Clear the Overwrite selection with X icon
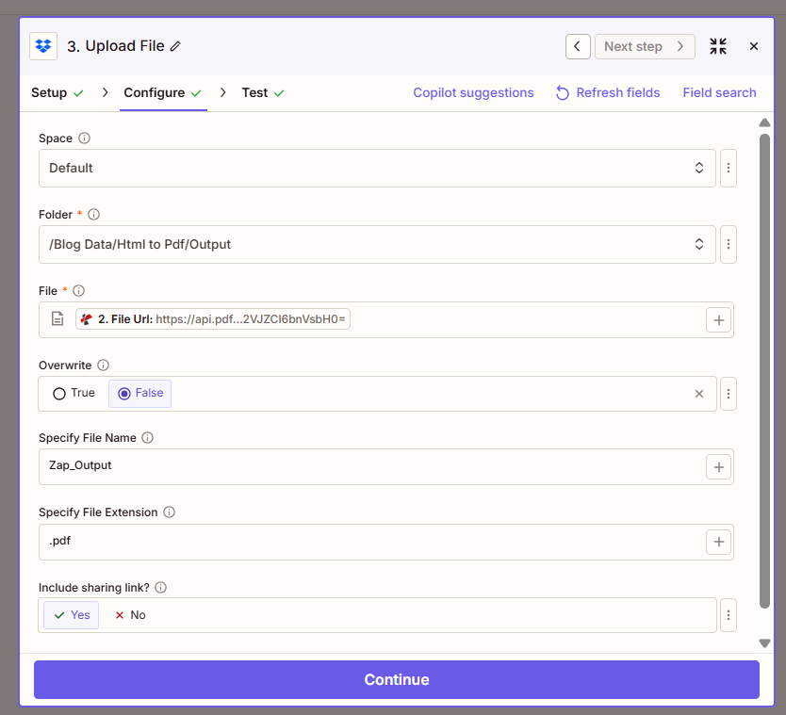This screenshot has width=786, height=715. [x=698, y=394]
